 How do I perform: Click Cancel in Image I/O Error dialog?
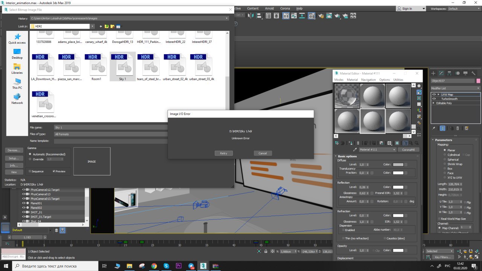(x=263, y=153)
